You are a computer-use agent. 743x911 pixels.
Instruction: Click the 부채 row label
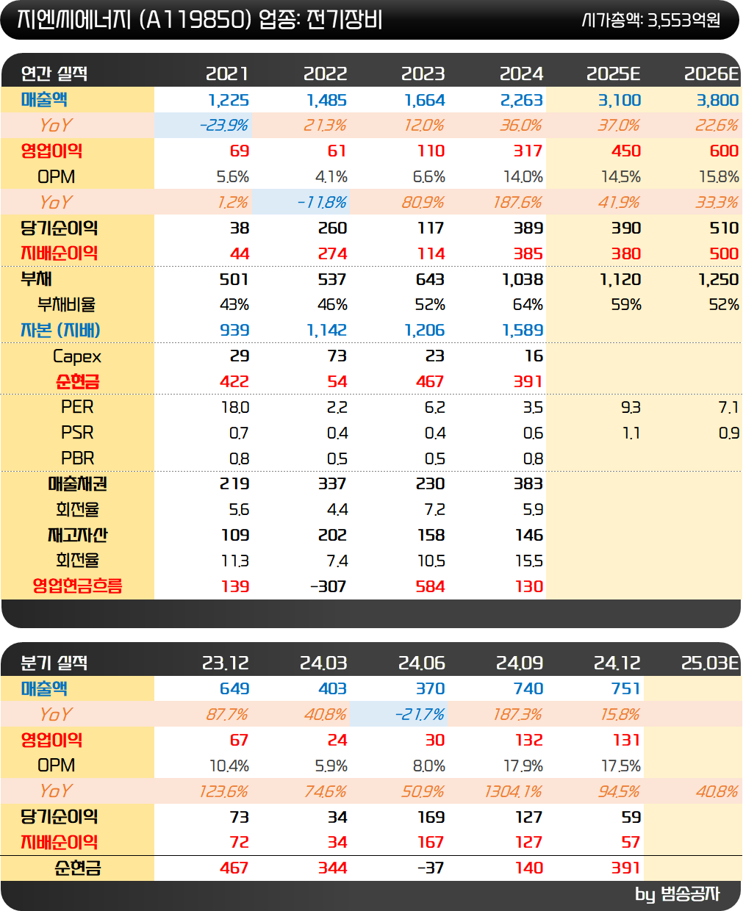click(36, 278)
